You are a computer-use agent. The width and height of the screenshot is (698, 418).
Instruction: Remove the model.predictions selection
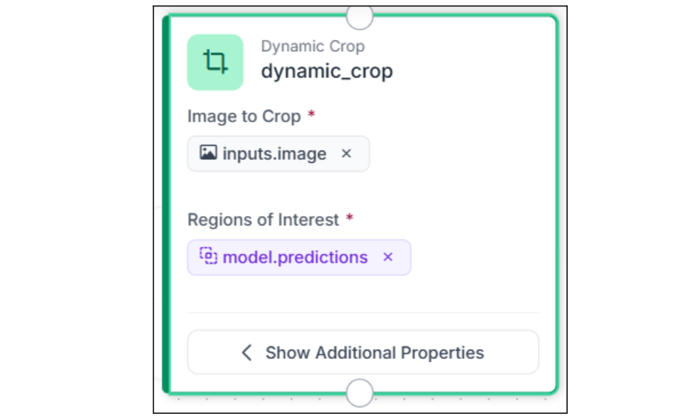388,257
